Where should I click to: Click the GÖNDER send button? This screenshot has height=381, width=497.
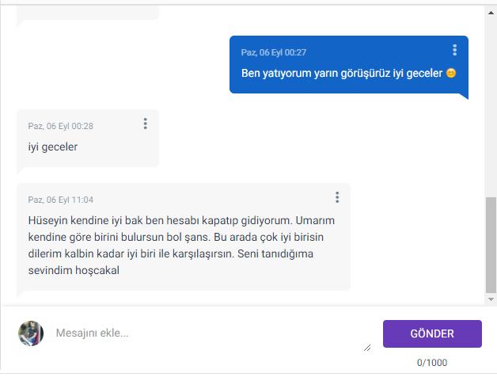pos(432,333)
